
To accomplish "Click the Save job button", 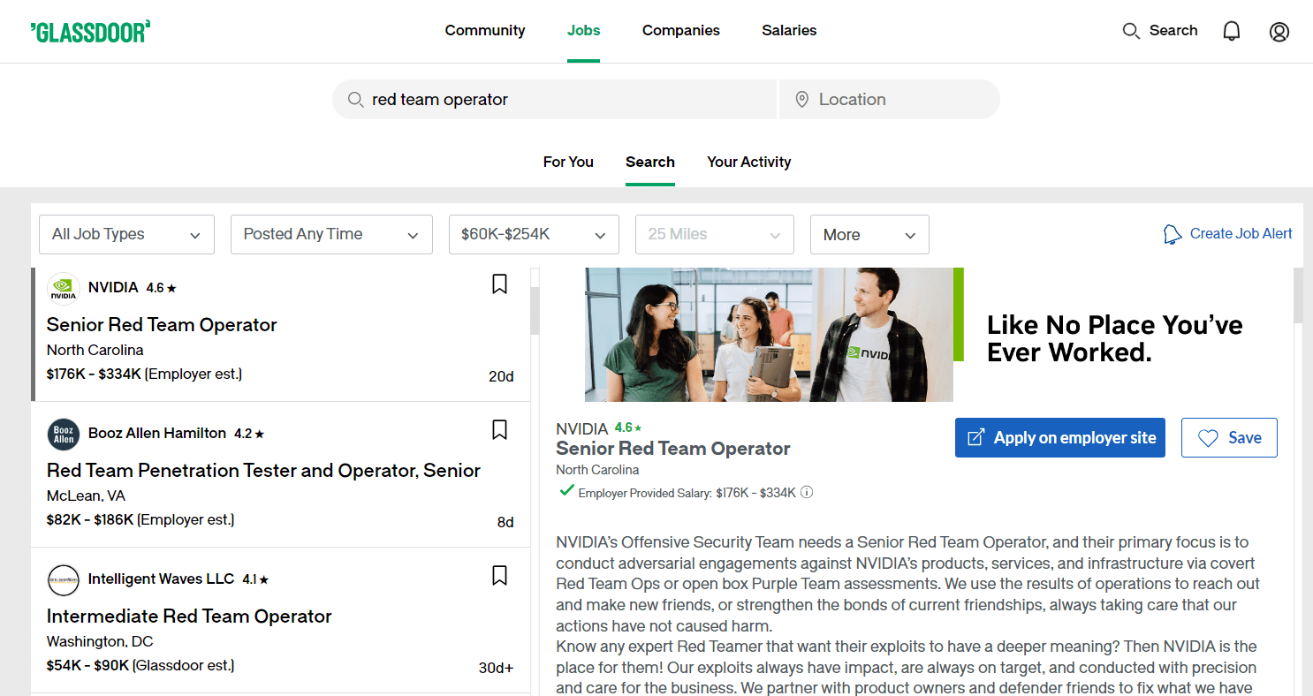I will 1229,437.
